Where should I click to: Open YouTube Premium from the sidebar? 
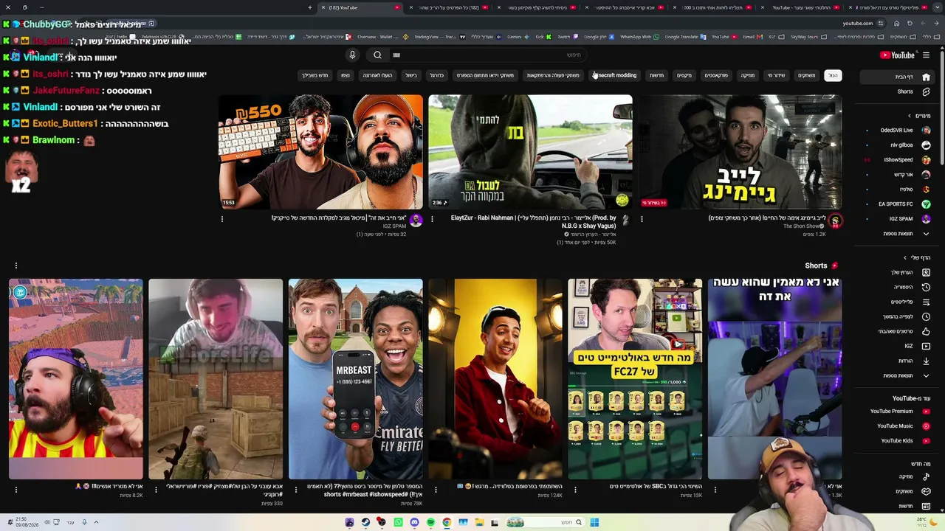coord(897,412)
